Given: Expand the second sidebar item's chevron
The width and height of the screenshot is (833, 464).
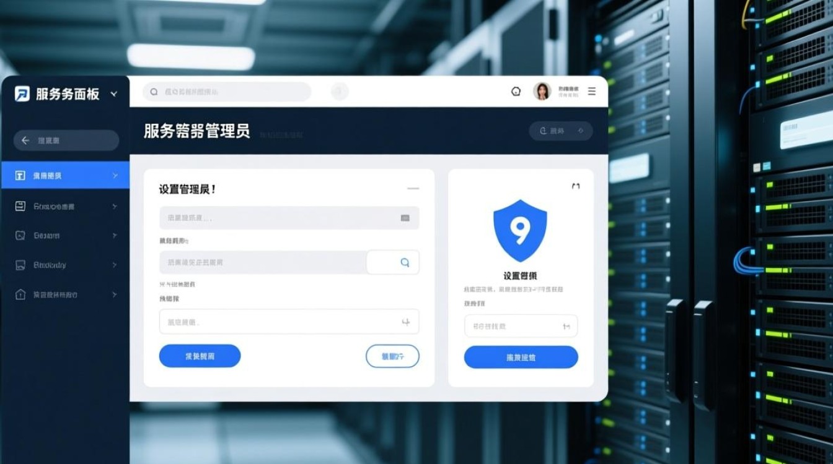Looking at the screenshot, I should (x=115, y=206).
